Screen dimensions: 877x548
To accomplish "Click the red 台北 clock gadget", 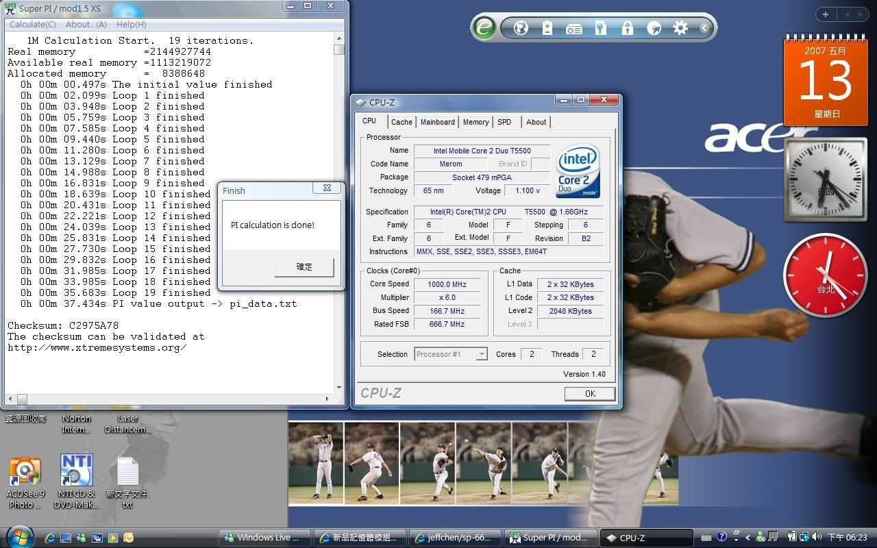I will 824,275.
